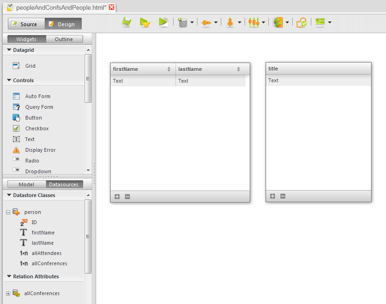Expand the allConferences relation attribute
The width and height of the screenshot is (386, 304).
pos(8,293)
